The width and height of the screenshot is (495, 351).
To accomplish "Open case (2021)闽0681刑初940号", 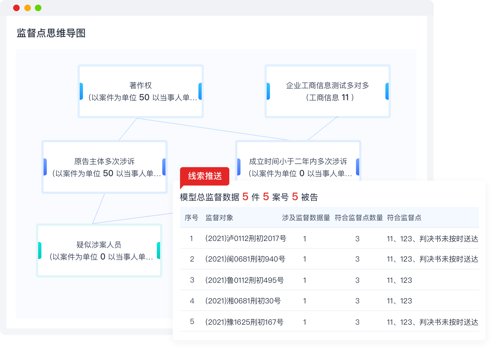I will pos(245,259).
